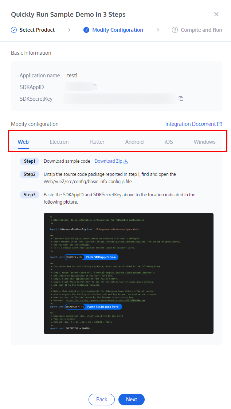Click the application name test1
The image size is (231, 409).
(73, 76)
